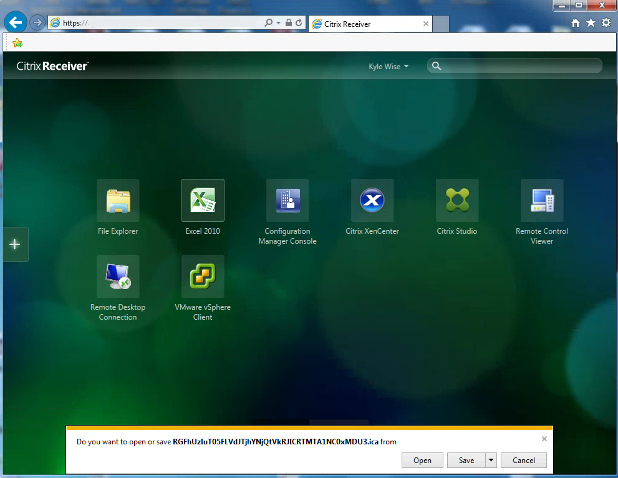Open Internet Explorer tools gear
The height and width of the screenshot is (478, 618).
coord(606,22)
